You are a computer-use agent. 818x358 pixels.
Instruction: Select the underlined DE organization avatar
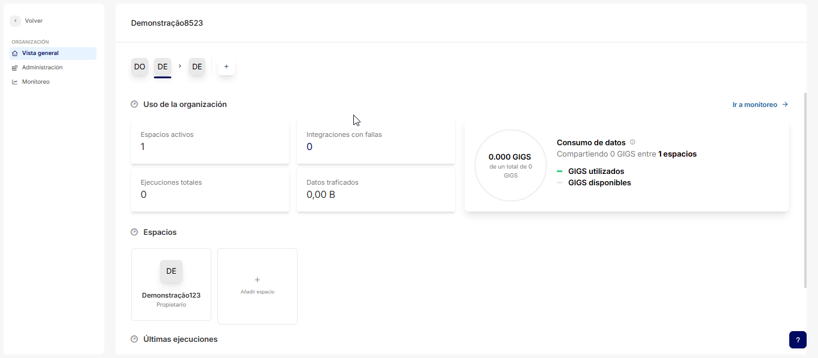pyautogui.click(x=162, y=67)
